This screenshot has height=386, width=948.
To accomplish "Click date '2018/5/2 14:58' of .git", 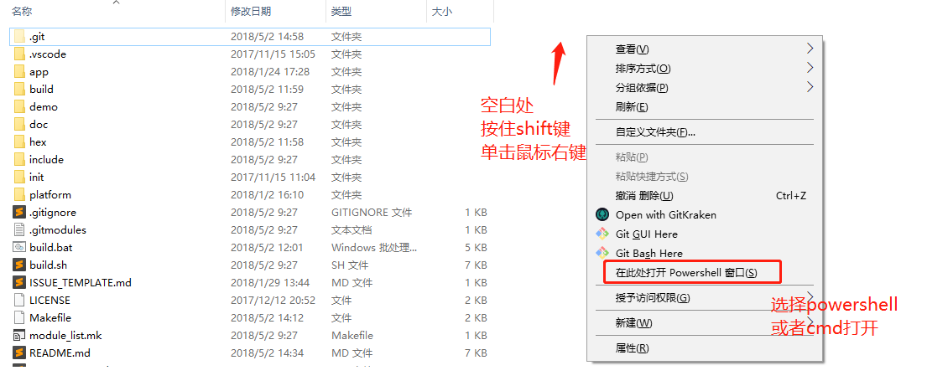I will [267, 37].
